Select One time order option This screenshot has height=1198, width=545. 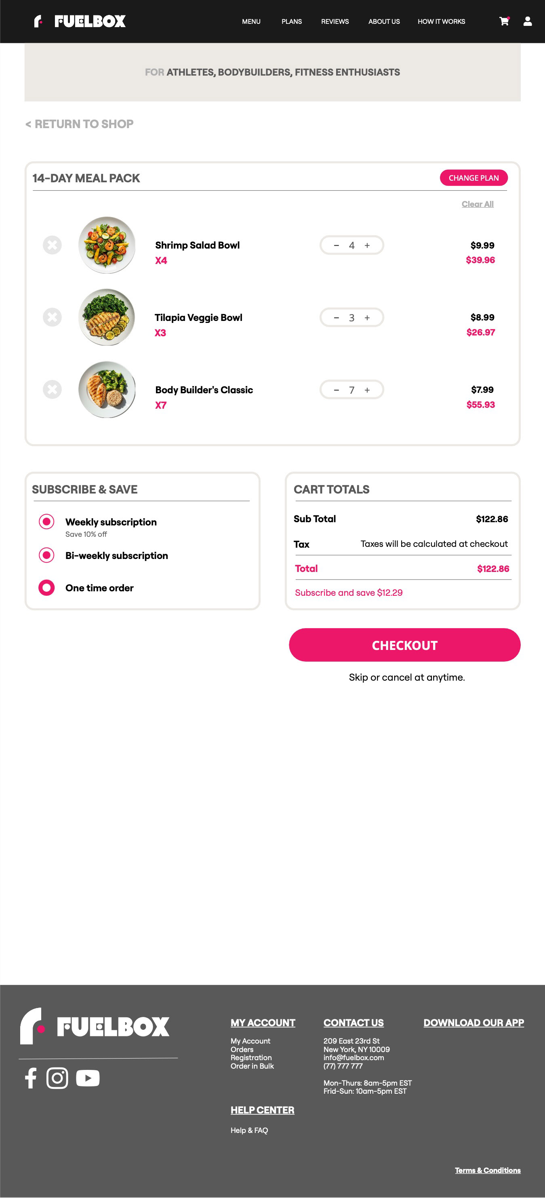pos(46,588)
